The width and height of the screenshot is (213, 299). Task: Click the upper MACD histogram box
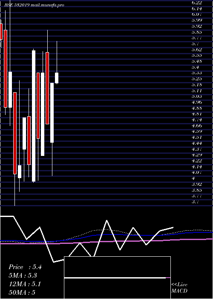[x=117, y=267]
